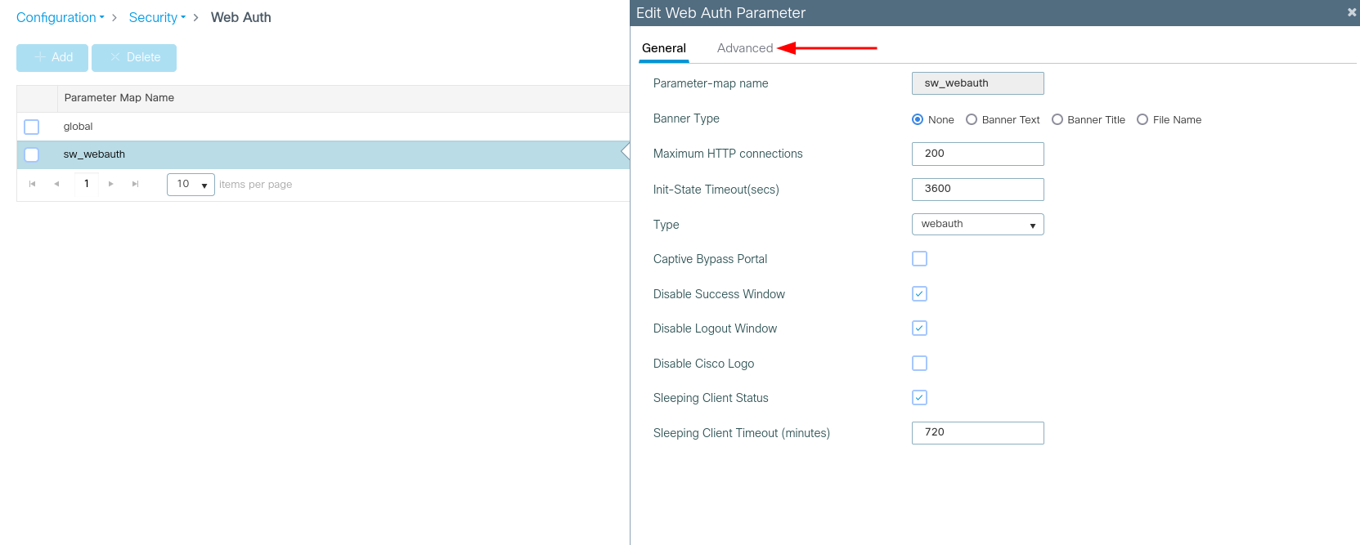Enable Captive Bypass Portal checkbox
The image size is (1360, 545).
tap(919, 259)
